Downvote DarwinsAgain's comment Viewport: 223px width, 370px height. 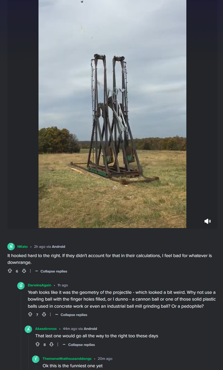point(44,314)
